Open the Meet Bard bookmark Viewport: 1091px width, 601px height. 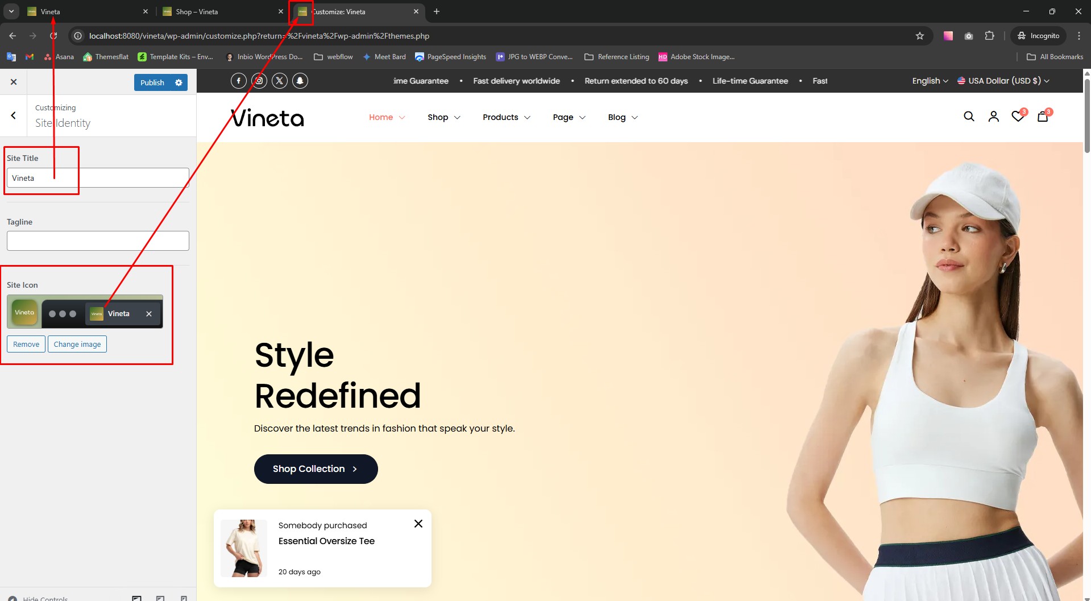384,57
